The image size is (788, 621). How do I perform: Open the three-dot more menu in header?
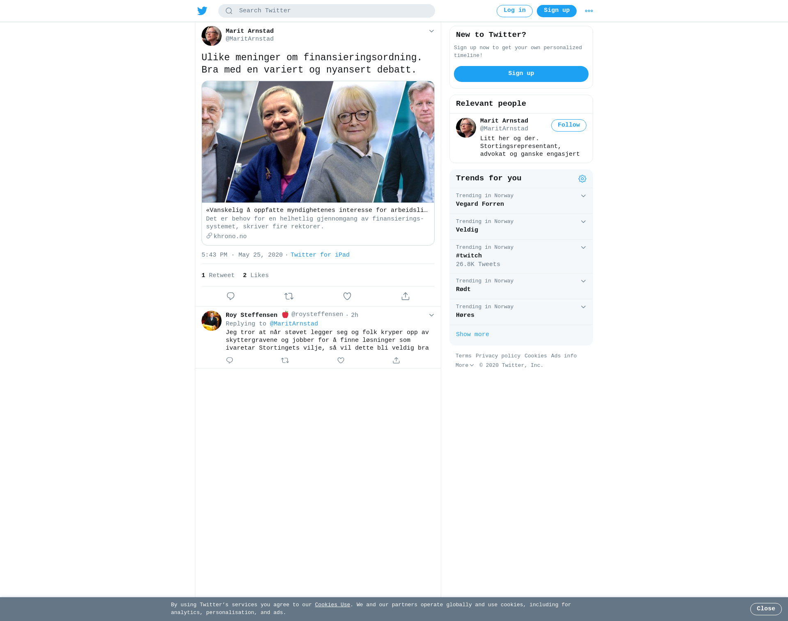pyautogui.click(x=589, y=11)
